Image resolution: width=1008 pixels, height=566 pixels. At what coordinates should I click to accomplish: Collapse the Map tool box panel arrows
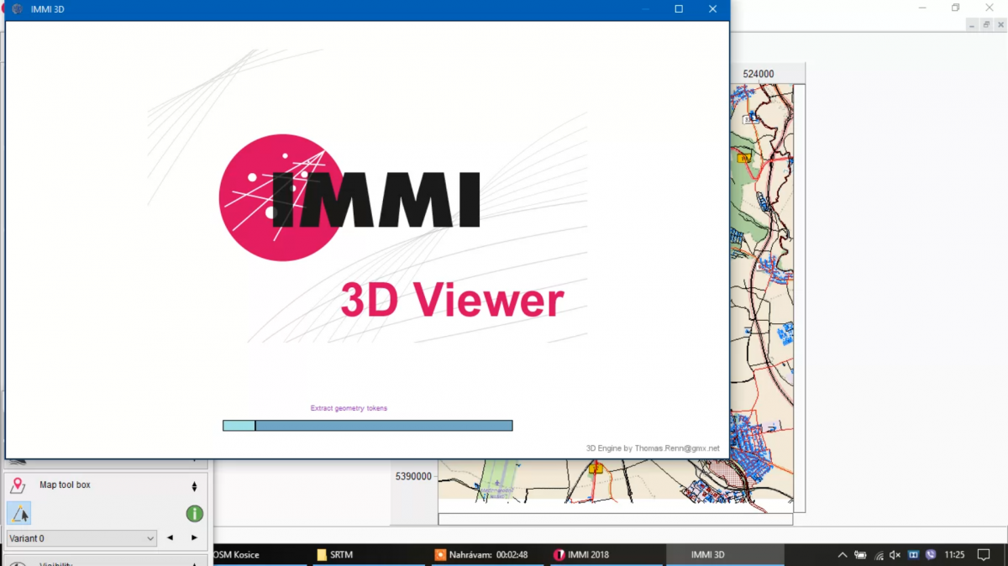click(194, 486)
